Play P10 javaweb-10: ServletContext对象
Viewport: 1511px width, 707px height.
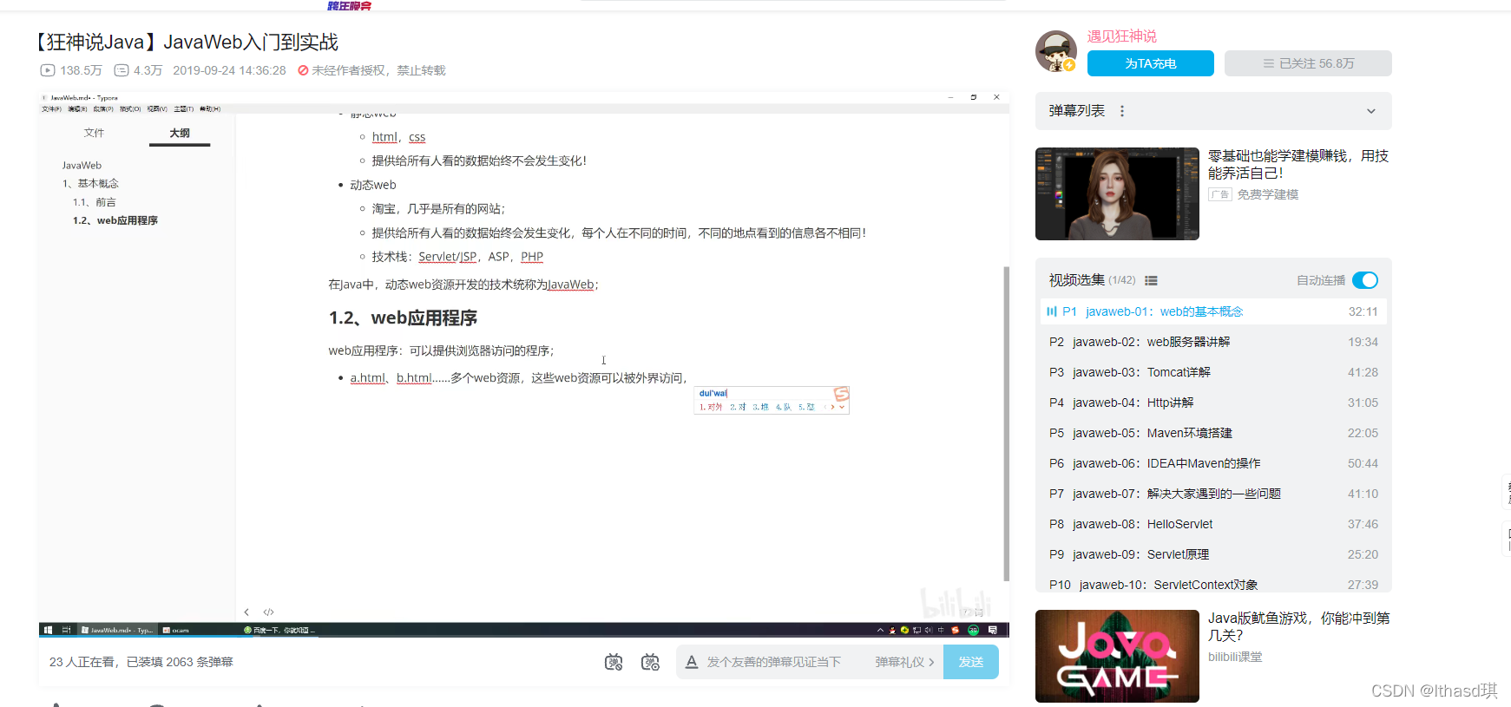(1213, 583)
